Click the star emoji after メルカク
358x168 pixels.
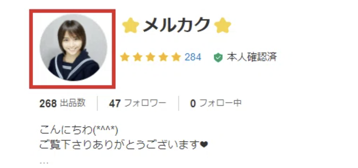(223, 25)
